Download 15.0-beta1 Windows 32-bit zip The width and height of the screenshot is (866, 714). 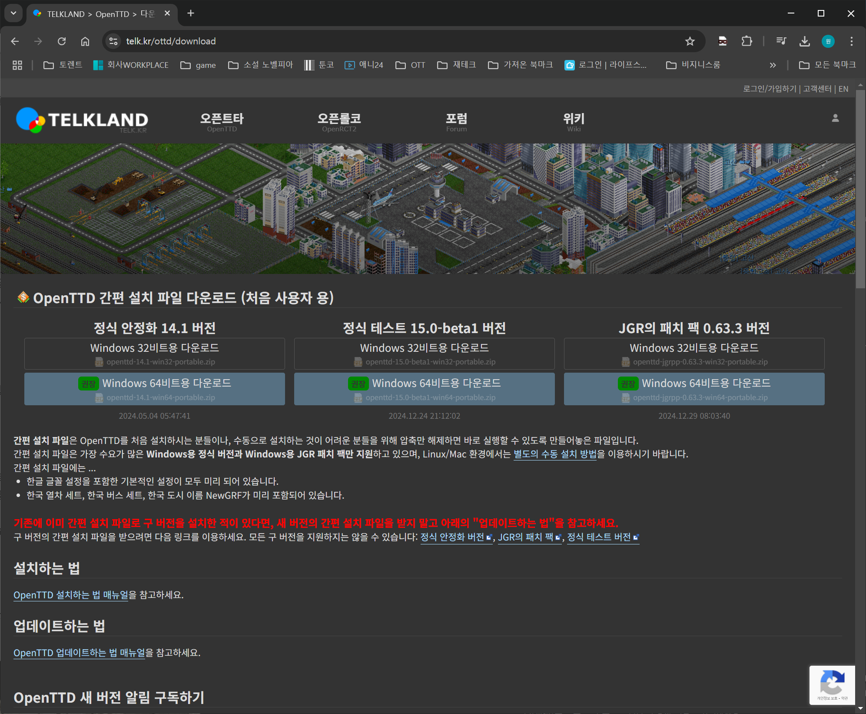pos(425,354)
